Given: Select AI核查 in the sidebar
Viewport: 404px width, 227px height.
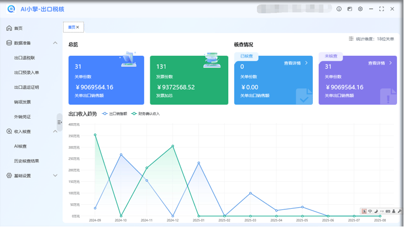Looking at the screenshot, I should (x=20, y=146).
